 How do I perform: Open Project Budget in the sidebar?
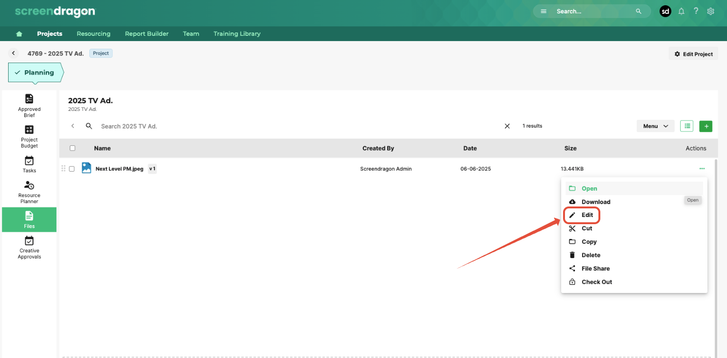click(29, 137)
